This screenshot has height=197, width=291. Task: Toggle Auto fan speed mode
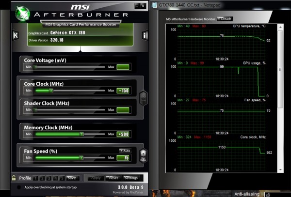point(125,151)
